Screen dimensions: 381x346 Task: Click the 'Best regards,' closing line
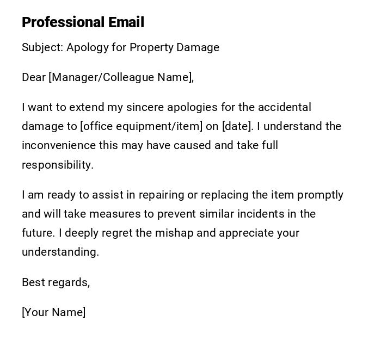(56, 282)
